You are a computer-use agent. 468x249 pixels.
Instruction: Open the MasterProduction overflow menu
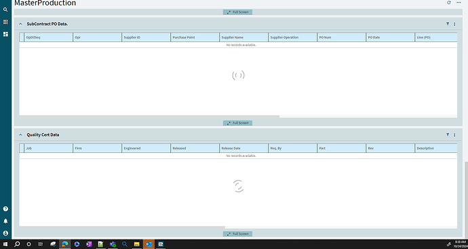coord(459,3)
